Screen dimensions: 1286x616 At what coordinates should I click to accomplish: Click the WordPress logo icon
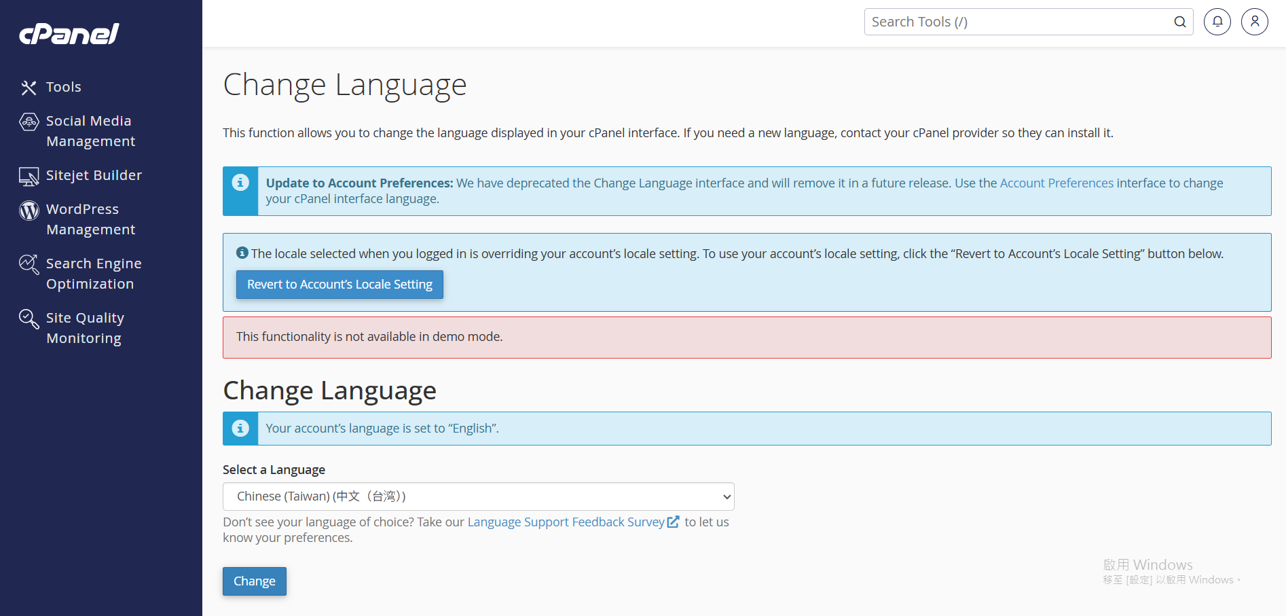click(29, 211)
